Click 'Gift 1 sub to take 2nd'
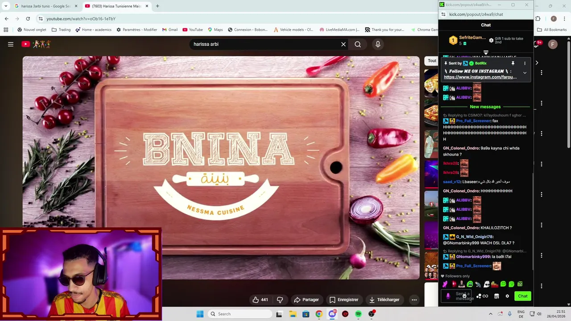Screen dimensions: 571x321 (506, 40)
